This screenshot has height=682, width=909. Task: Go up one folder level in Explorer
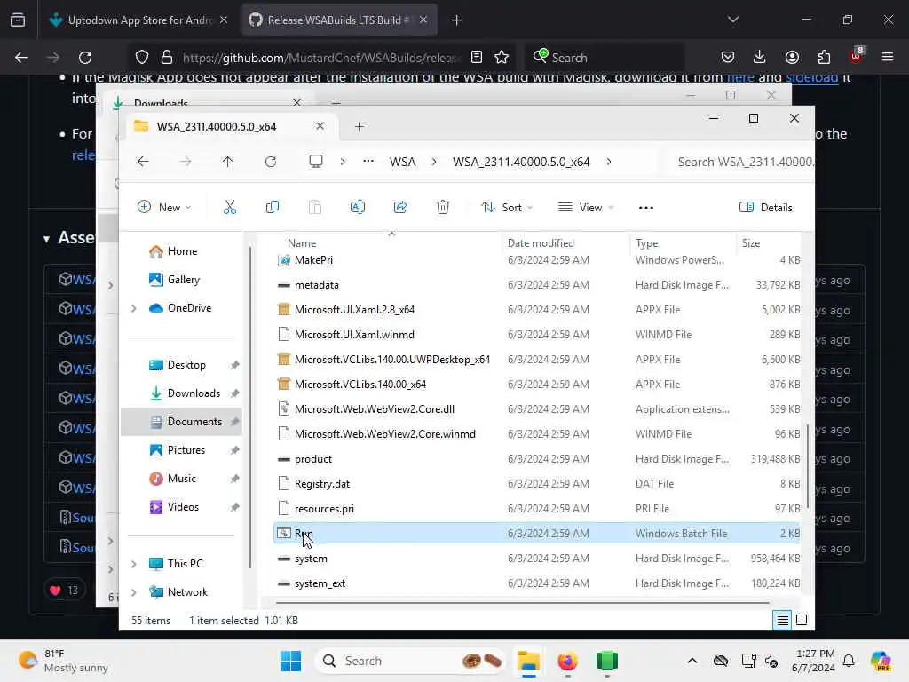228,162
